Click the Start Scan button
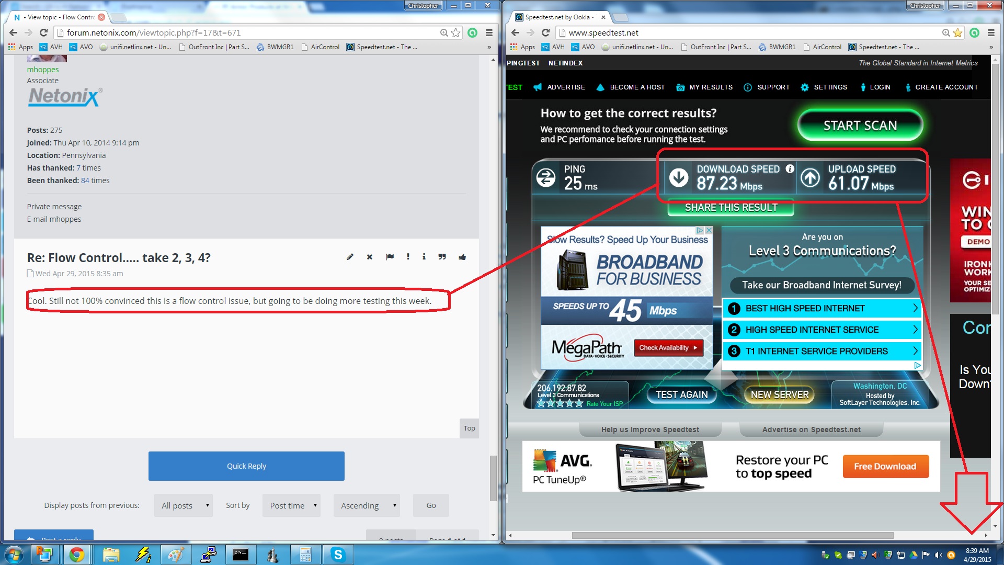The height and width of the screenshot is (565, 1004). click(x=860, y=126)
